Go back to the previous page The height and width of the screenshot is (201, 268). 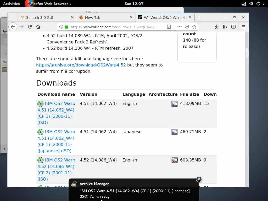click(x=13, y=27)
